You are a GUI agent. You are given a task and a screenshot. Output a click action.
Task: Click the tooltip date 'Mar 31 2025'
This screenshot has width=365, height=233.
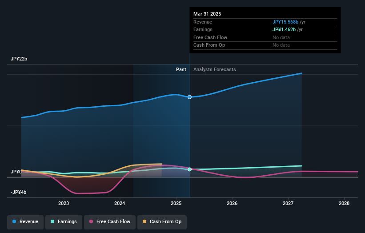coord(207,14)
